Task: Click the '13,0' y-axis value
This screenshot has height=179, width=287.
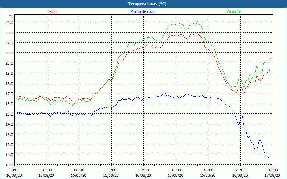Action: [9, 134]
